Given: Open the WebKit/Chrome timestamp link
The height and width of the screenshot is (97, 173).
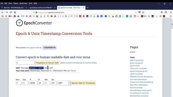Looking at the screenshot, I should [x=141, y=77].
